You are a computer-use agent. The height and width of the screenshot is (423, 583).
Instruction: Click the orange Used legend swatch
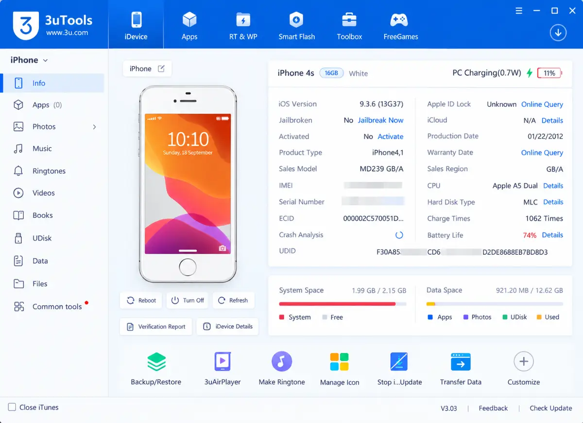539,317
